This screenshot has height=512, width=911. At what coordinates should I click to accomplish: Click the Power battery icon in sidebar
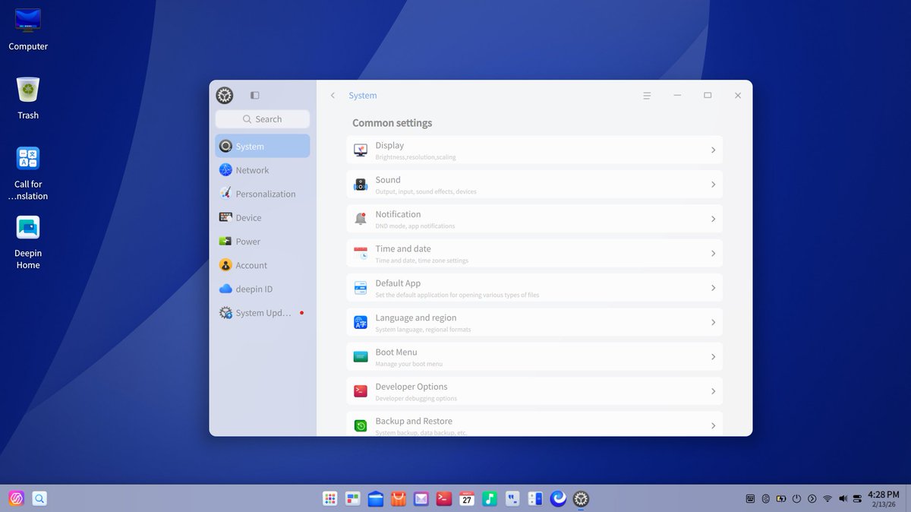225,241
